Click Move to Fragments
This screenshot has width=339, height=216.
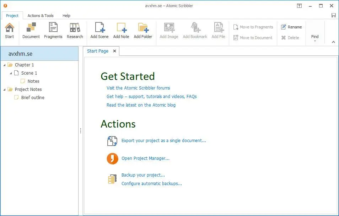253,27
